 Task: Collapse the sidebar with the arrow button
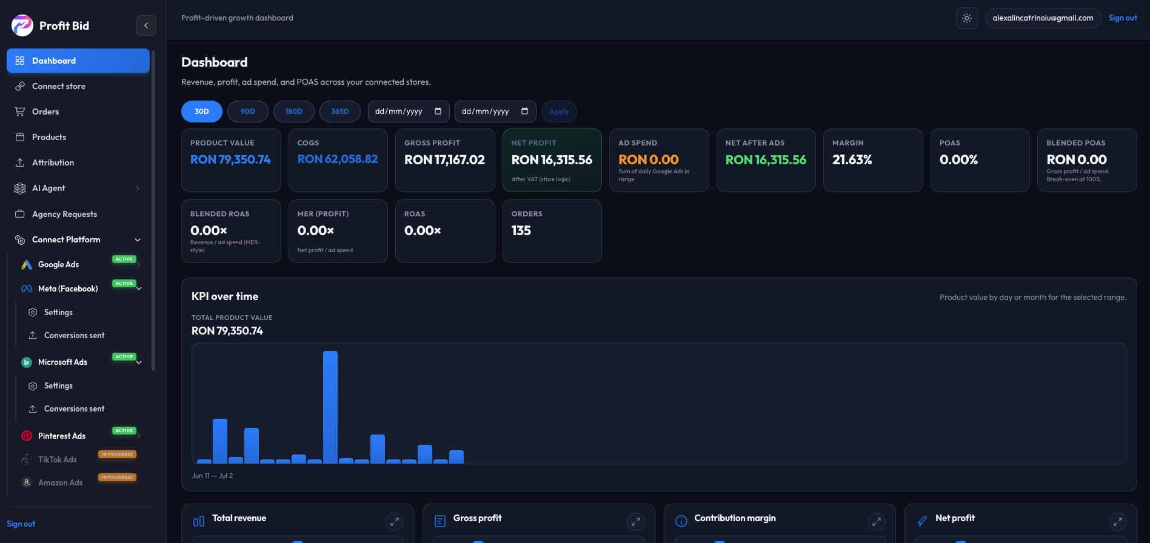[146, 25]
